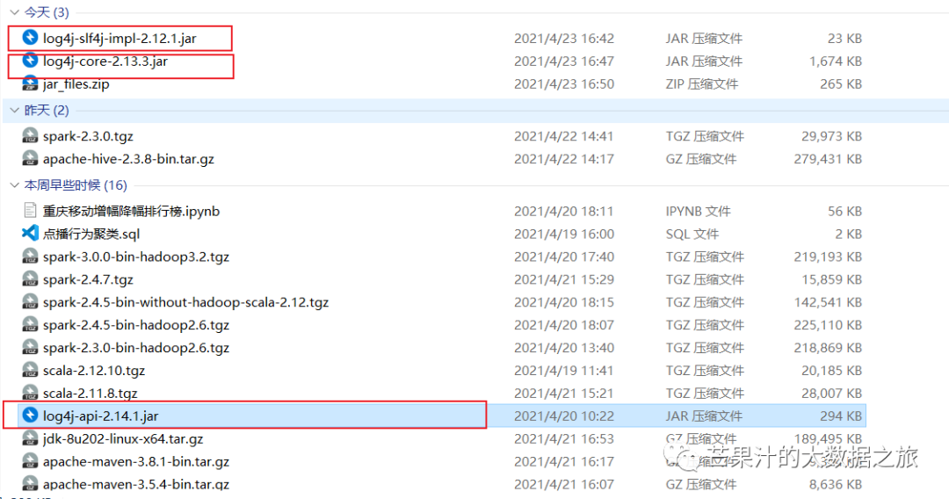Select file apache-maven-3.8.1-bin.tar.gz
Image resolution: width=949 pixels, height=499 pixels.
136,462
